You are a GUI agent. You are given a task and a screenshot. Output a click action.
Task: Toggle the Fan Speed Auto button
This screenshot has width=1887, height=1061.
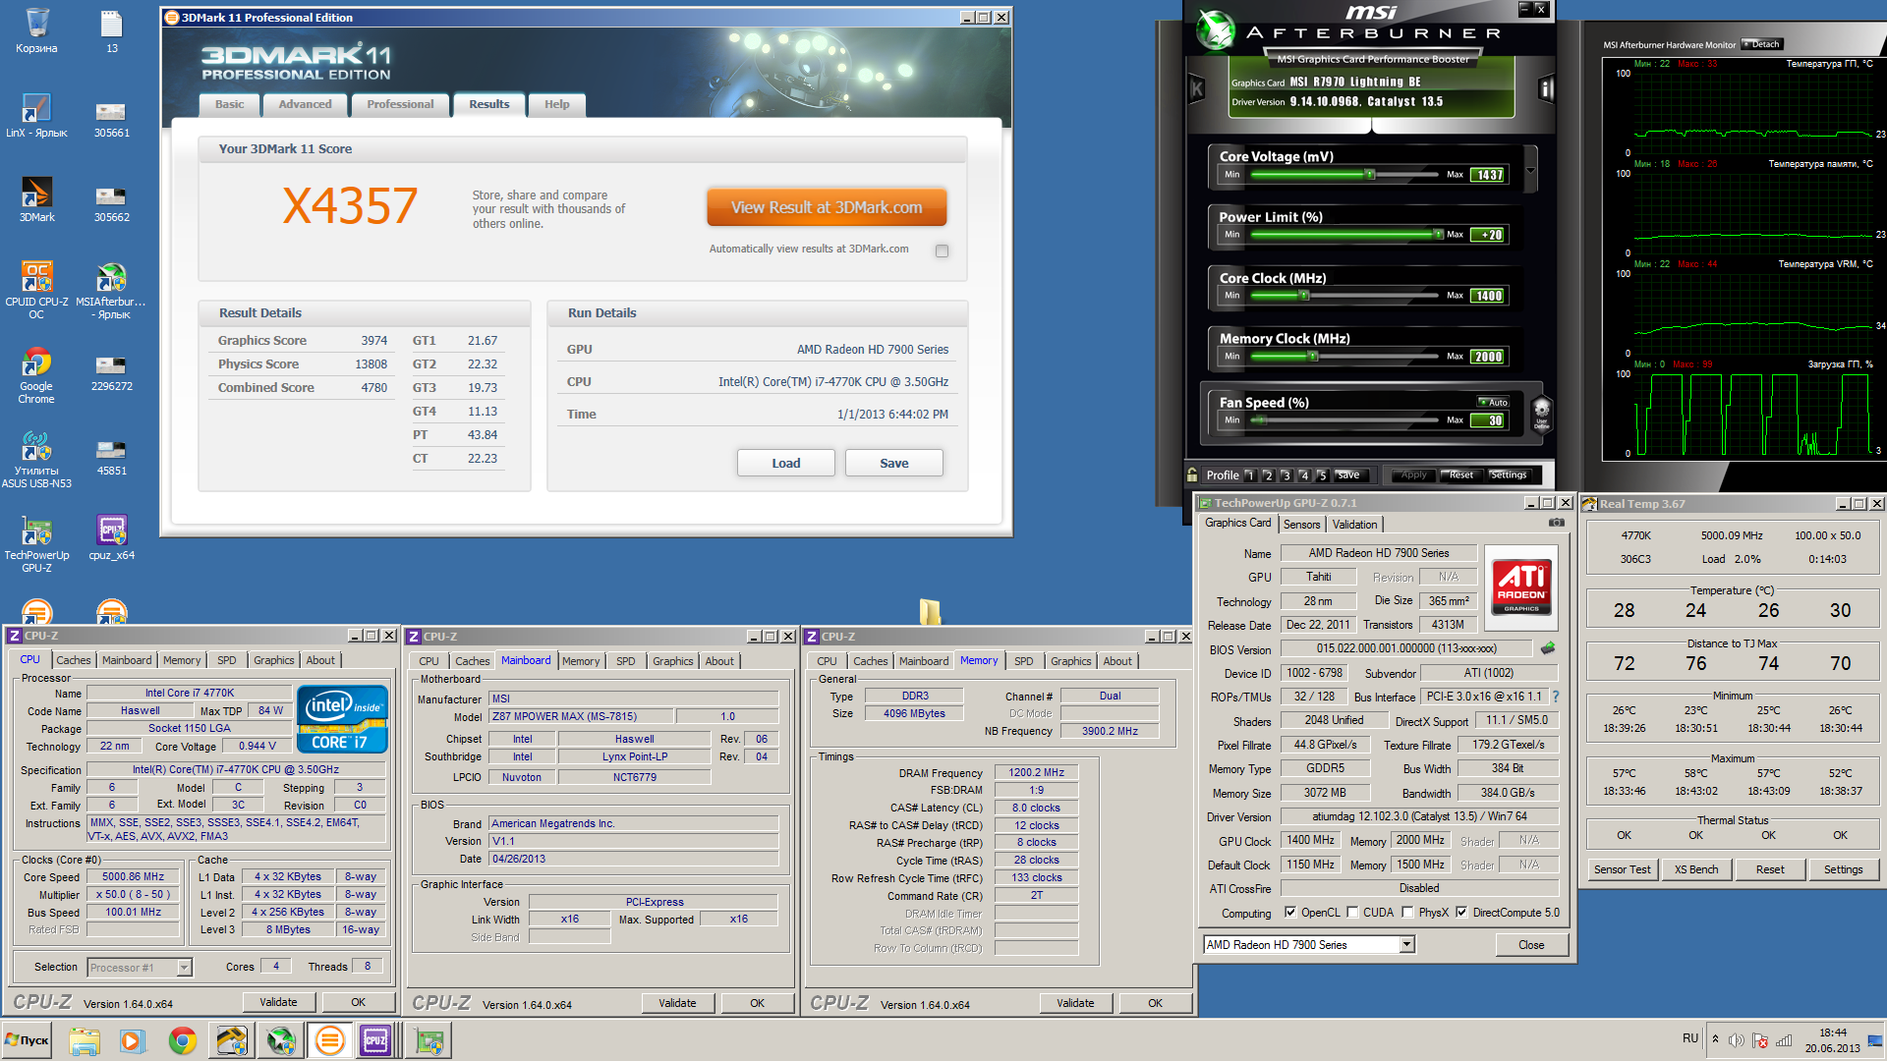(x=1493, y=402)
